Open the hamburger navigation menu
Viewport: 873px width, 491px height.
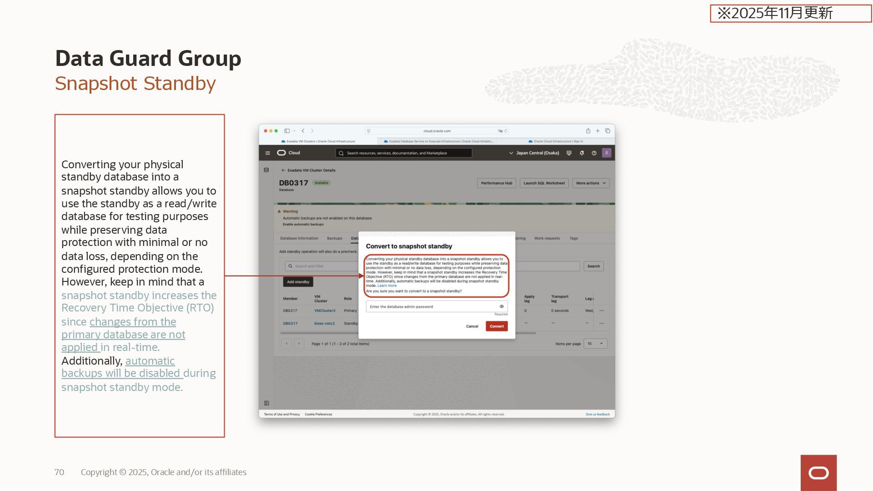267,153
